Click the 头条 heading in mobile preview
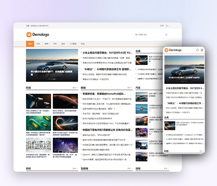The image size is (217, 186). (167, 117)
